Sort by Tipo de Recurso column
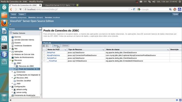This screenshot has width=182, height=102. click(x=103, y=50)
